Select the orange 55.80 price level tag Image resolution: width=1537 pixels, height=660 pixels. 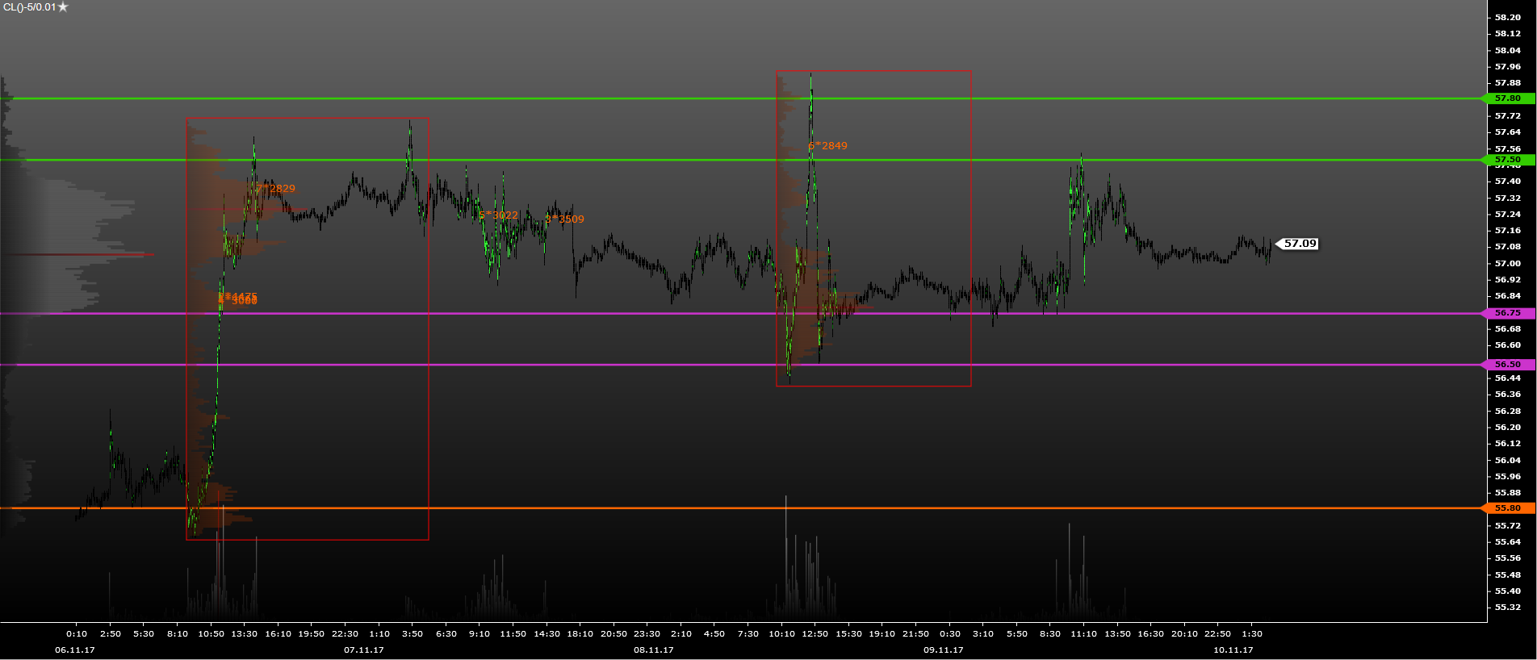point(1507,508)
